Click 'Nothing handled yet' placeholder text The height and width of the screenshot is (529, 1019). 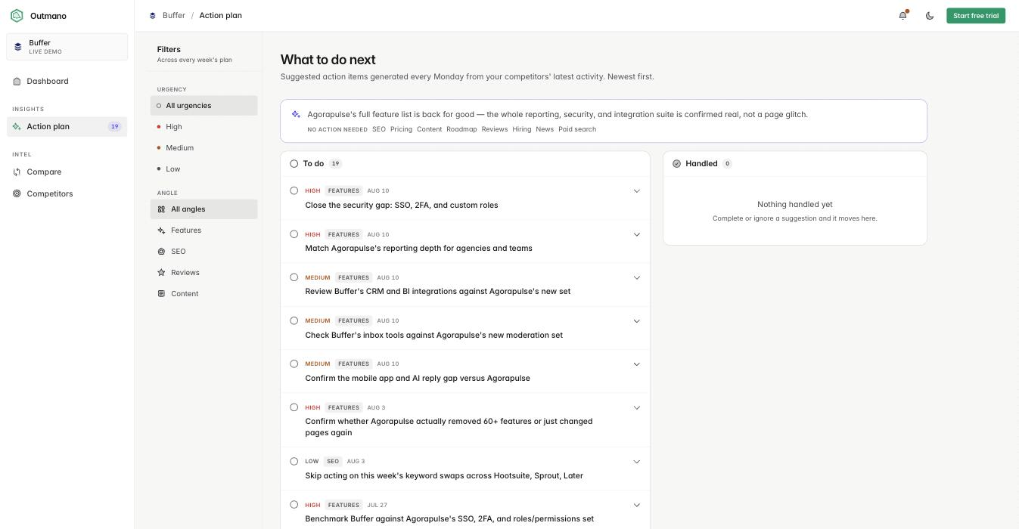[x=795, y=205]
